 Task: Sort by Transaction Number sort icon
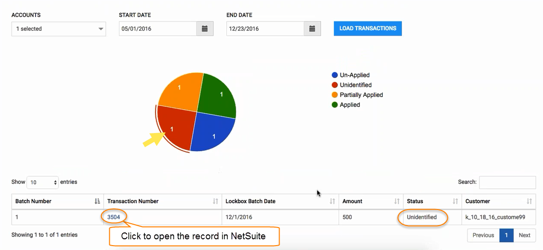(x=216, y=201)
